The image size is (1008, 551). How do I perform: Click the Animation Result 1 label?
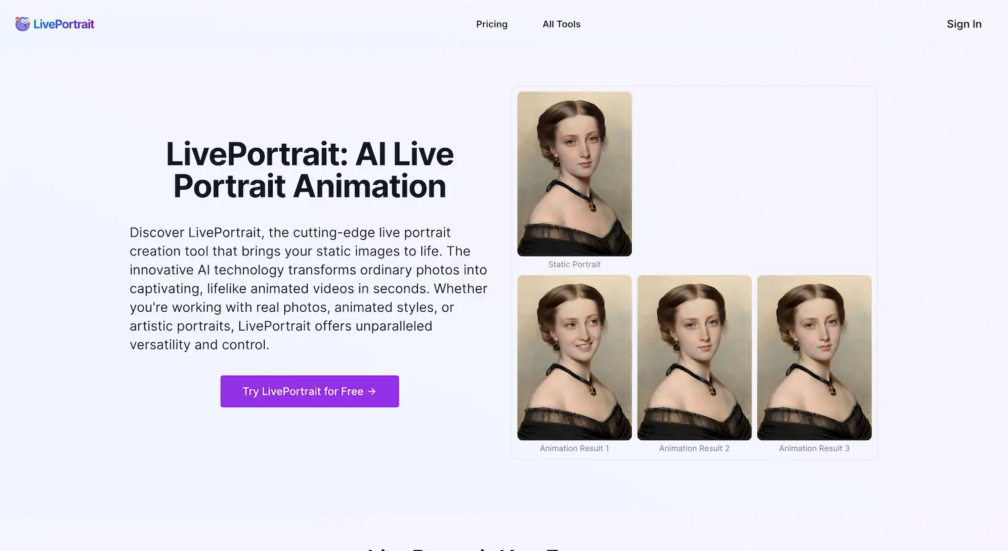(574, 448)
